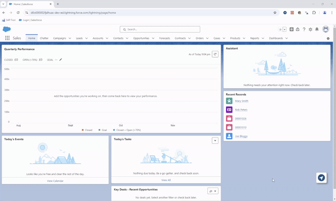Click into the Salesforce search box
This screenshot has height=201, width=336.
(x=160, y=29)
